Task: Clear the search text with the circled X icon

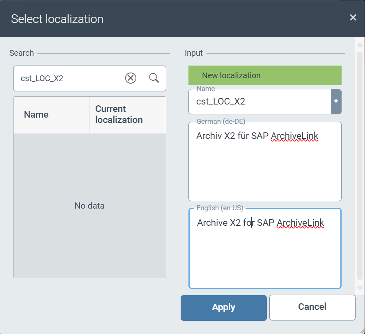Action: coord(131,78)
